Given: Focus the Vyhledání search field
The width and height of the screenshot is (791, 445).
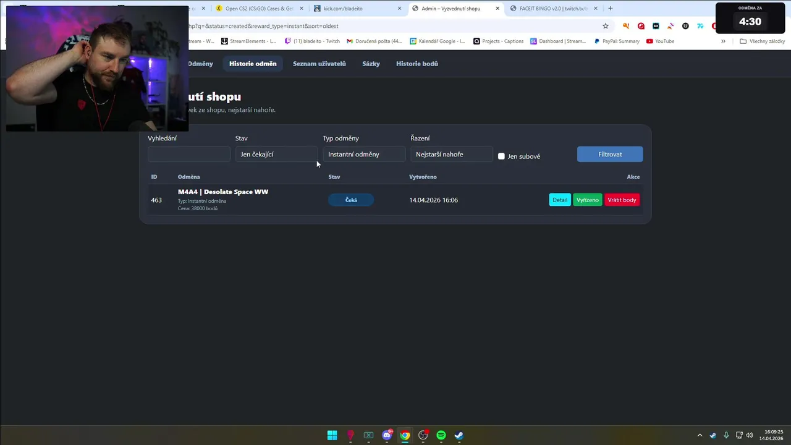Looking at the screenshot, I should click(188, 155).
